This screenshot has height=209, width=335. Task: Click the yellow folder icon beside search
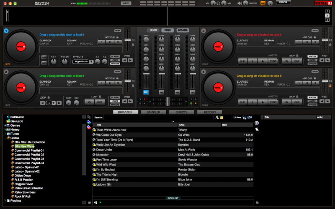(x=222, y=117)
